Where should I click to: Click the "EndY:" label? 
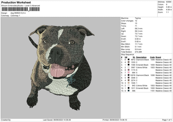(123, 41)
